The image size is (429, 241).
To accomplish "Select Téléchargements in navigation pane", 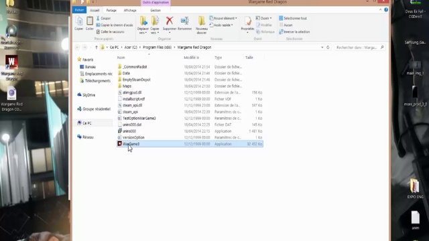I will coord(95,81).
